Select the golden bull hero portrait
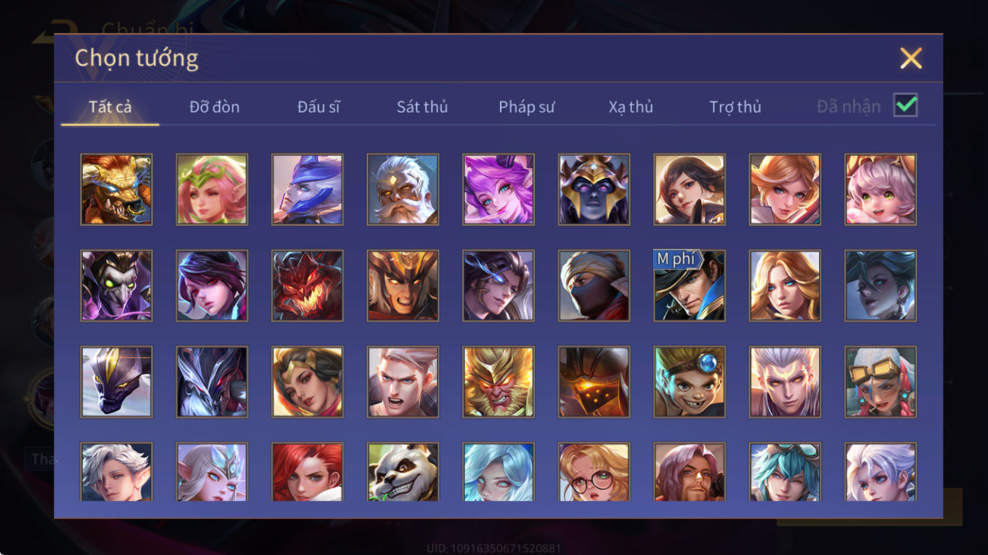This screenshot has width=988, height=555. click(x=116, y=189)
